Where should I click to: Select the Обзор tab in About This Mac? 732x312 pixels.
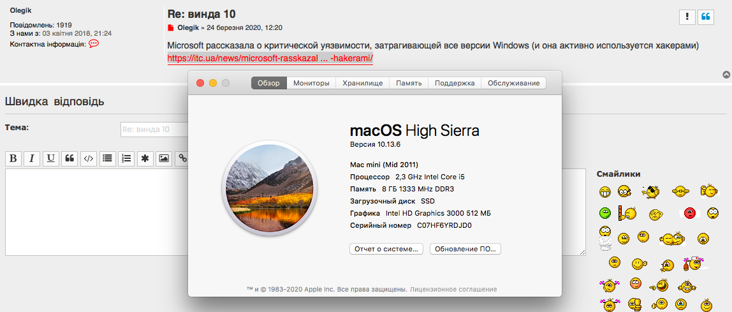[x=269, y=83]
